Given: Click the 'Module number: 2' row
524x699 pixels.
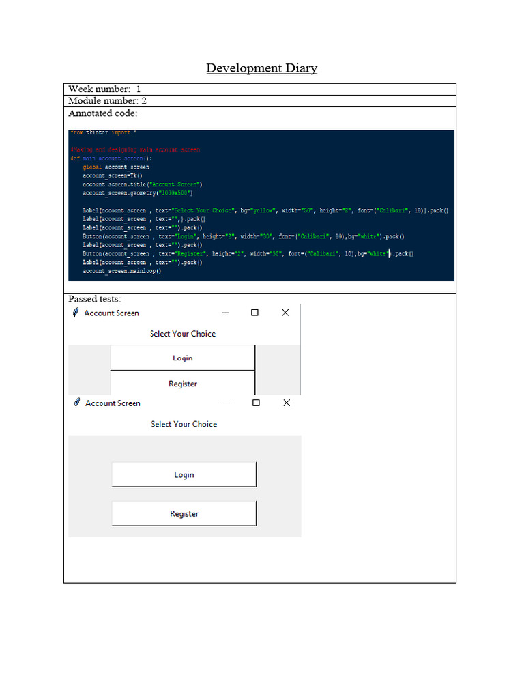Looking at the screenshot, I should pyautogui.click(x=260, y=101).
